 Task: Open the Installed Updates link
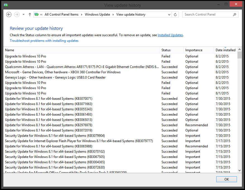tap(170, 35)
